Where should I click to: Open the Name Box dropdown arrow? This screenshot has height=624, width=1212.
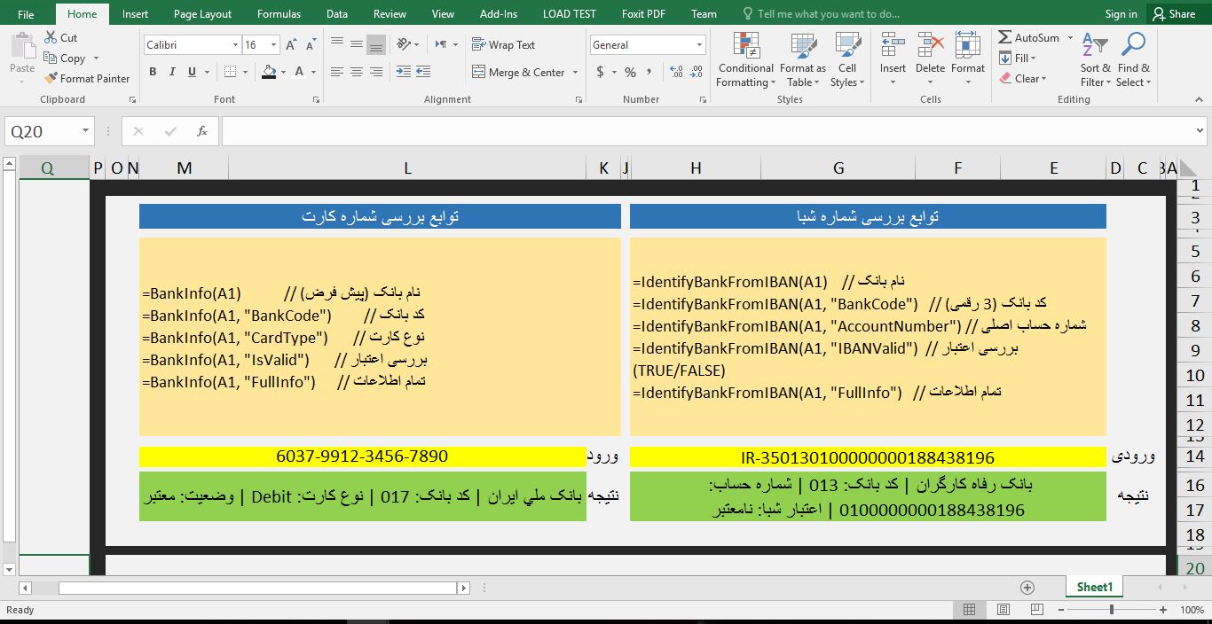(86, 131)
